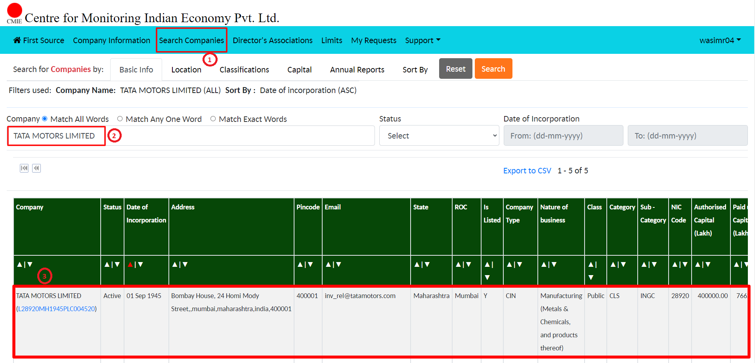Open My Requests page

[374, 40]
